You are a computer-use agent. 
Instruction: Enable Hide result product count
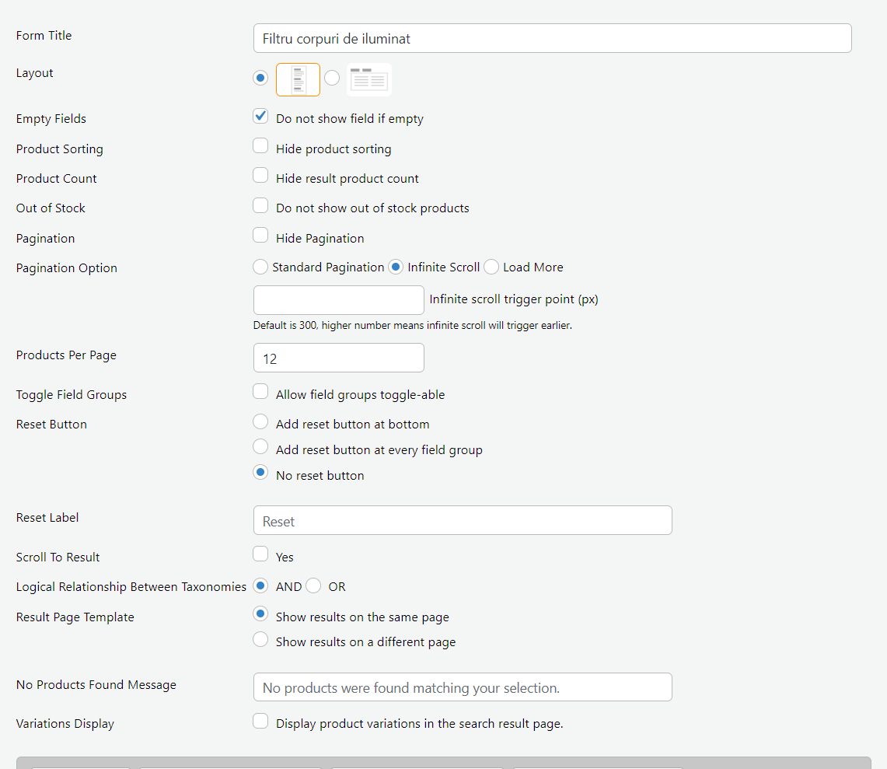(x=260, y=175)
